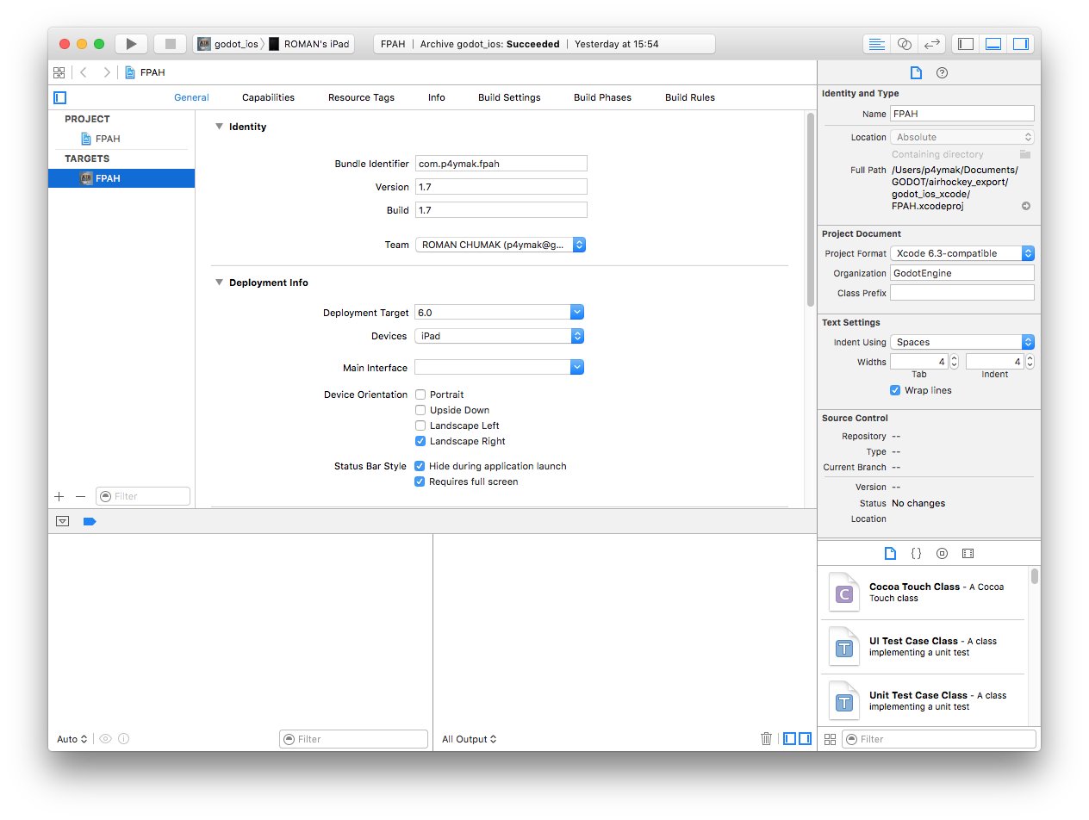
Task: Select ROMAN's iPad run destination
Action: pyautogui.click(x=308, y=44)
